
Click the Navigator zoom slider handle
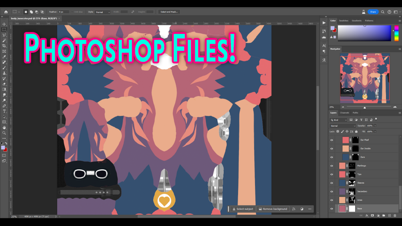click(x=364, y=107)
